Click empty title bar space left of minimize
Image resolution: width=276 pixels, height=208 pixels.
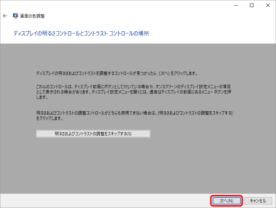[x=141, y=5]
